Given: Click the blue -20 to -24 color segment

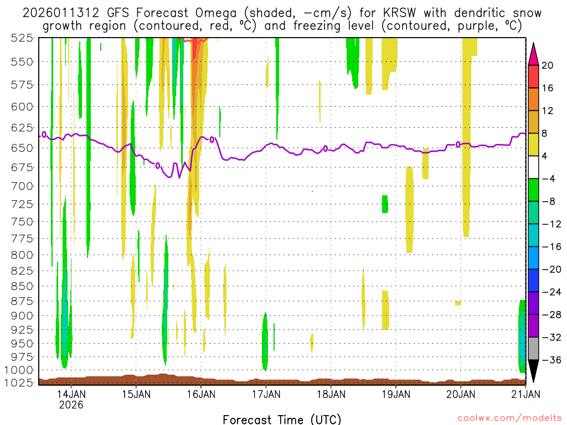Looking at the screenshot, I should point(533,281).
